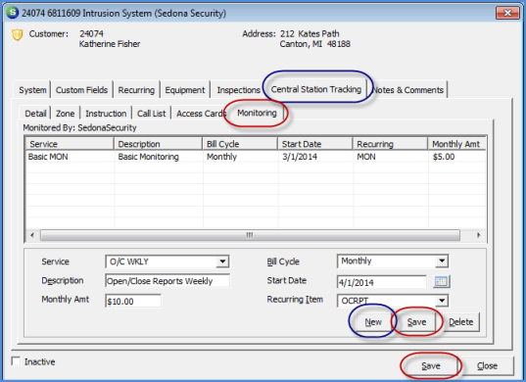Click the Close button
This screenshot has width=526, height=382.
[x=487, y=365]
